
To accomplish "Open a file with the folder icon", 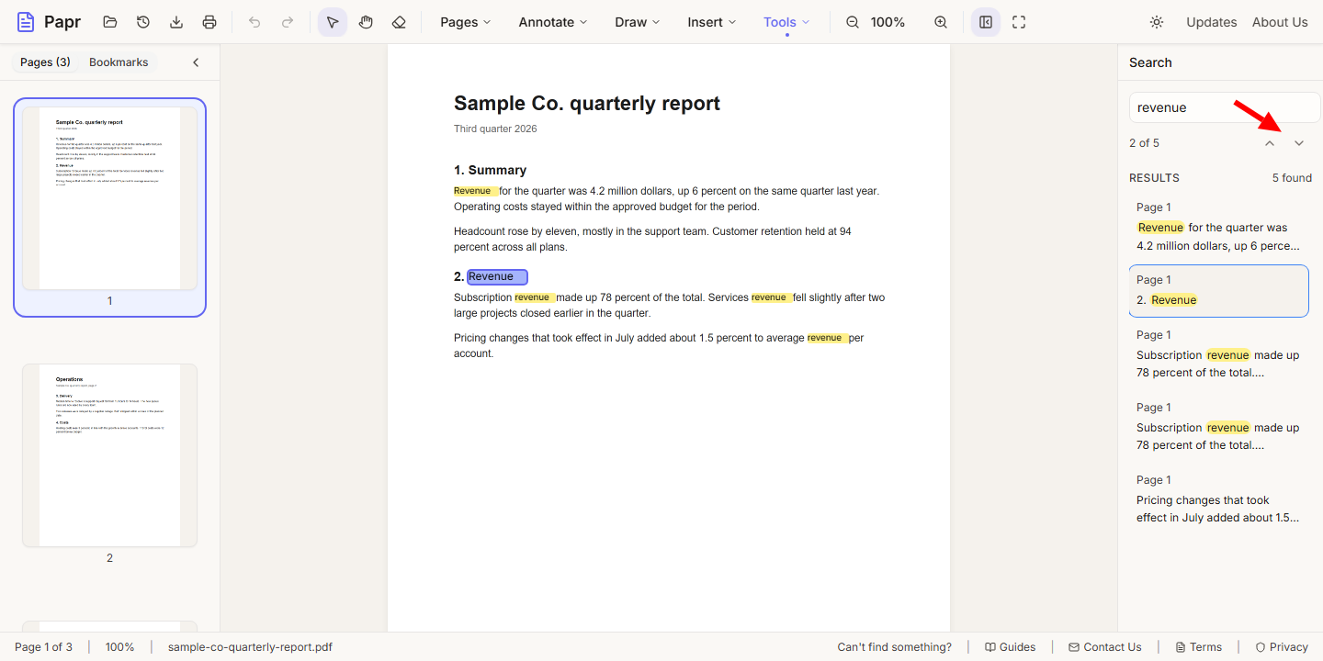I will [x=110, y=22].
